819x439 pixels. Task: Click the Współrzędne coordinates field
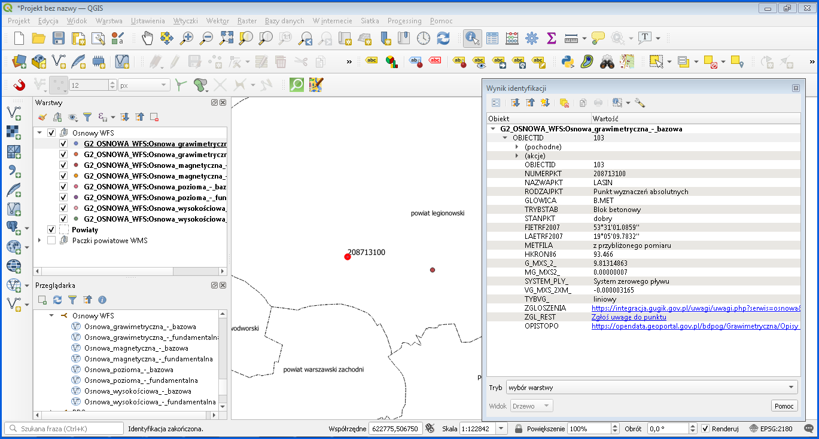click(395, 428)
